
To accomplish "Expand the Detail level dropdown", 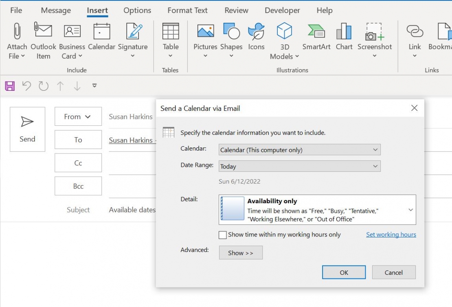I will click(x=410, y=210).
